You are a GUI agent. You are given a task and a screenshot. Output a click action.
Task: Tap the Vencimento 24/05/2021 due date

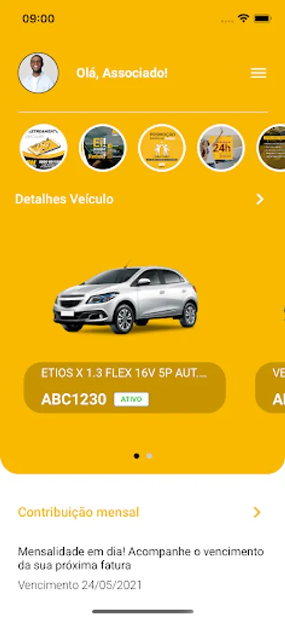click(80, 585)
